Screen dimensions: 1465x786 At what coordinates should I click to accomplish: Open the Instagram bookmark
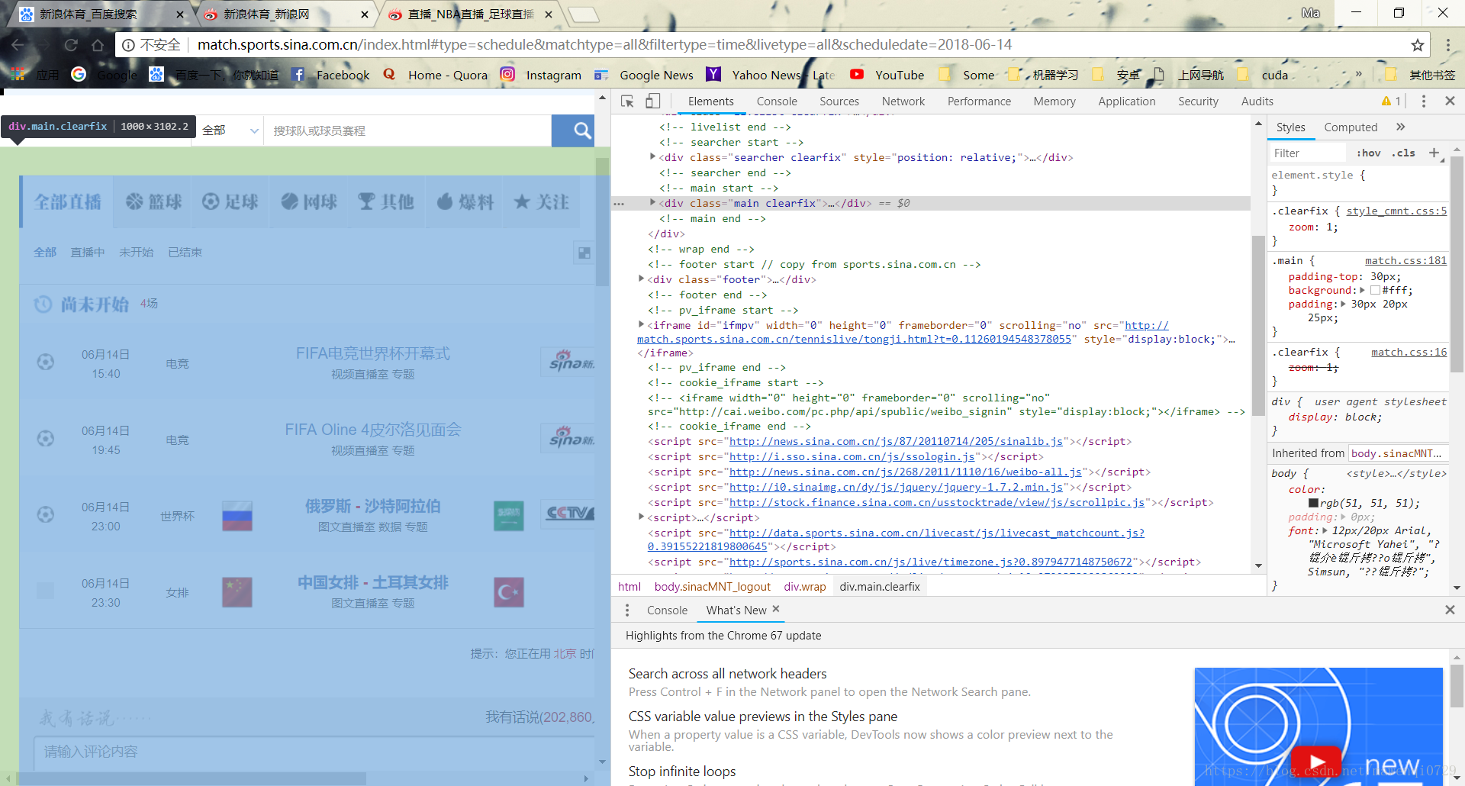pos(541,75)
